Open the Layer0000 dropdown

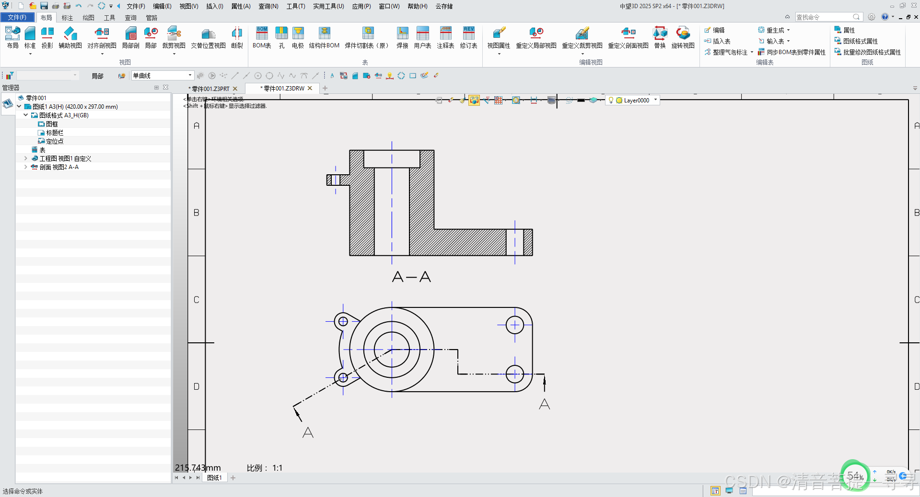pos(655,100)
